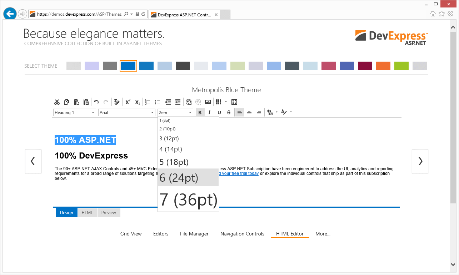Viewport: 459px width, 275px height.
Task: Insert a bulleted unordered list
Action: (x=158, y=102)
